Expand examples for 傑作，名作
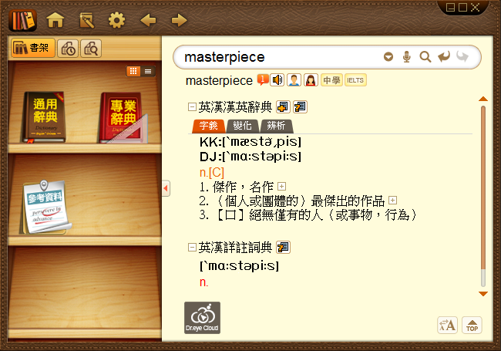The height and width of the screenshot is (351, 501). pos(281,186)
